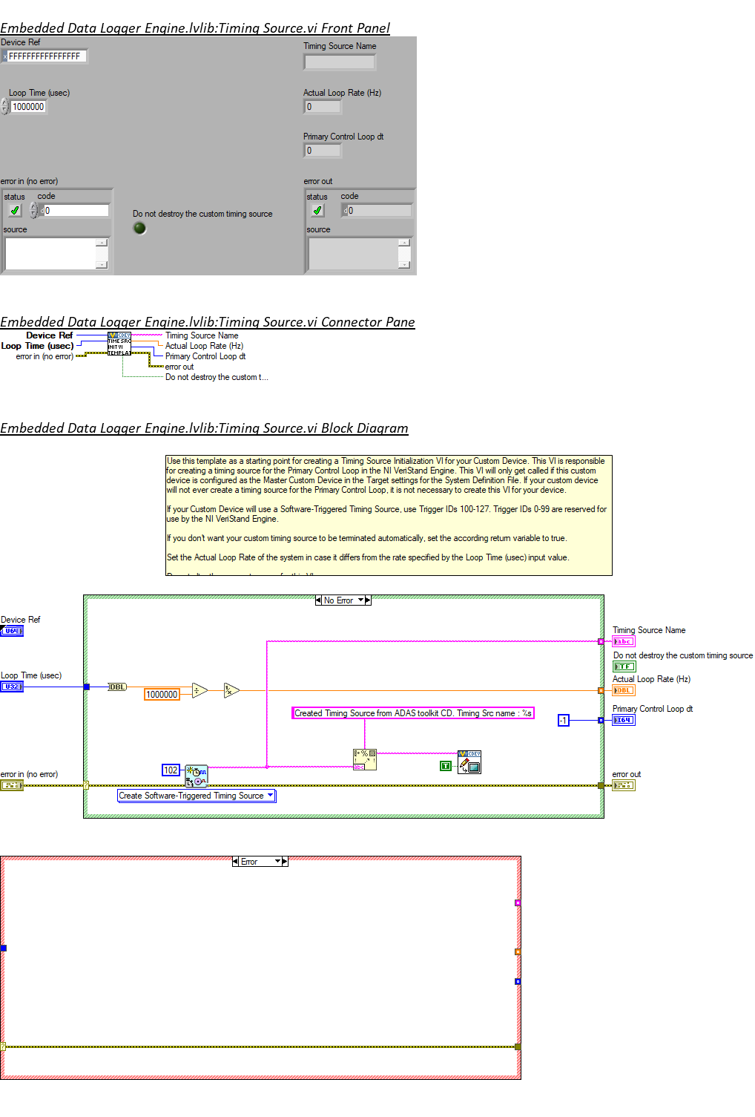This screenshot has width=755, height=1117.
Task: Toggle the error out status checkbox
Action: pyautogui.click(x=317, y=211)
